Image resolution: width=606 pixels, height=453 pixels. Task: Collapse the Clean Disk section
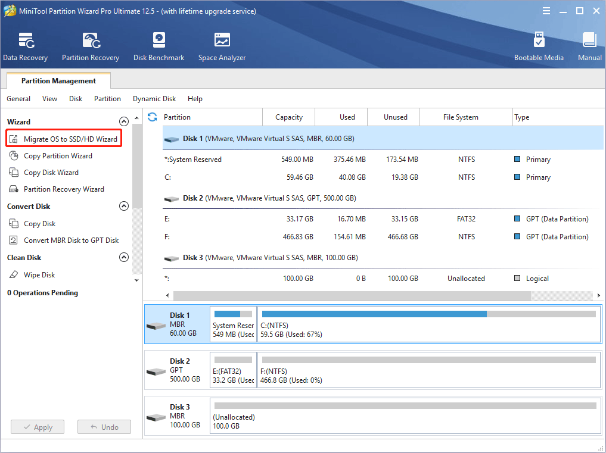(124, 258)
